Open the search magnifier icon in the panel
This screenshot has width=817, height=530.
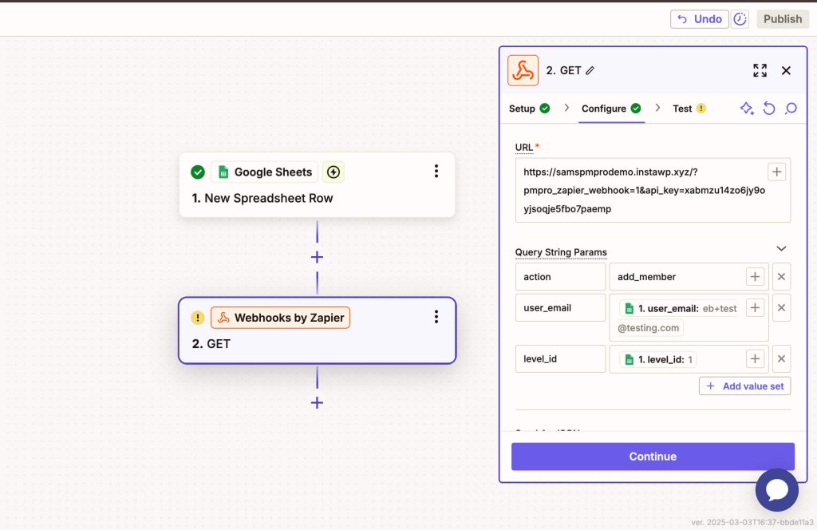[791, 109]
